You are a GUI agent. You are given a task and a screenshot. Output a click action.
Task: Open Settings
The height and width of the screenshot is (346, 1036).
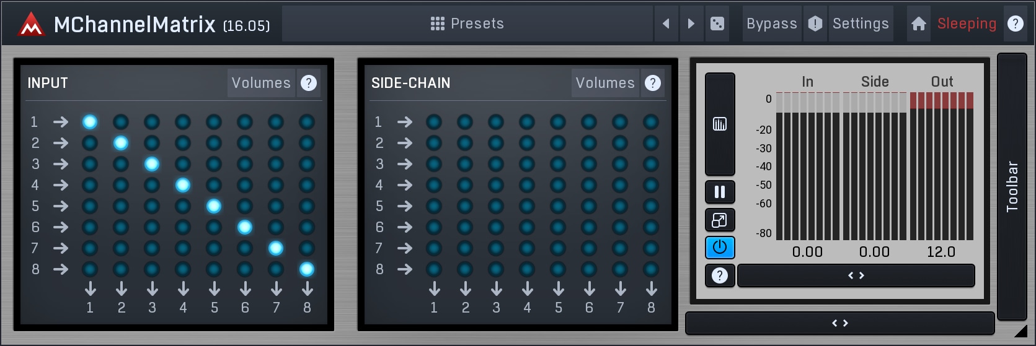coord(861,24)
